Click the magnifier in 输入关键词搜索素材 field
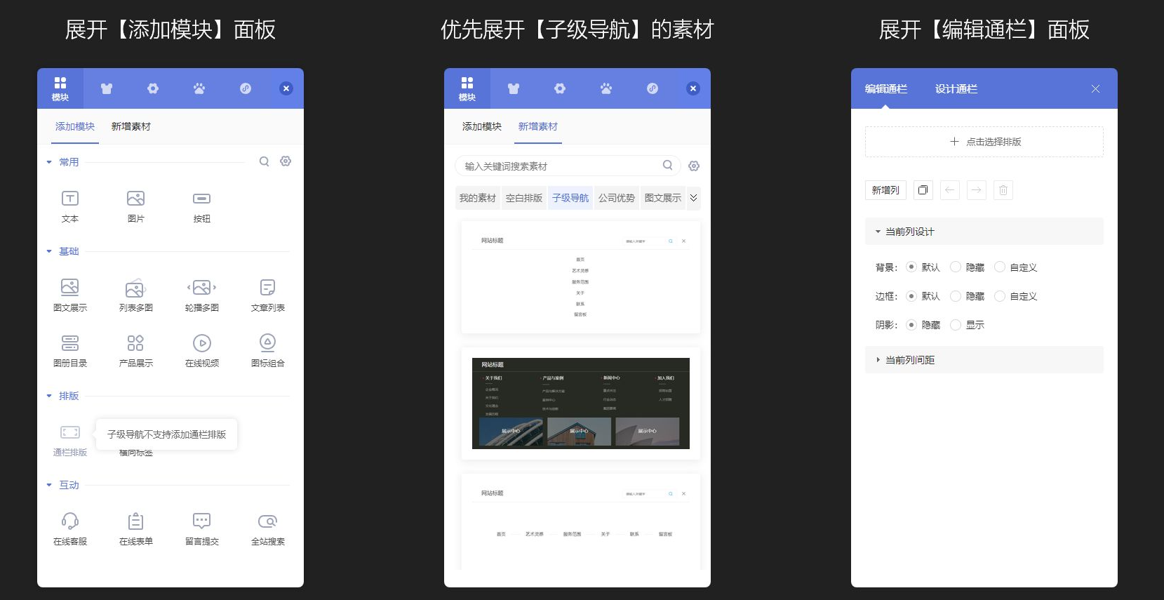Viewport: 1164px width, 600px height. [668, 166]
